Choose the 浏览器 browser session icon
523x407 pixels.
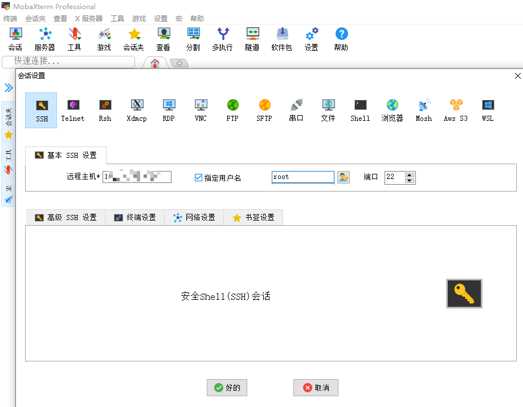click(392, 110)
